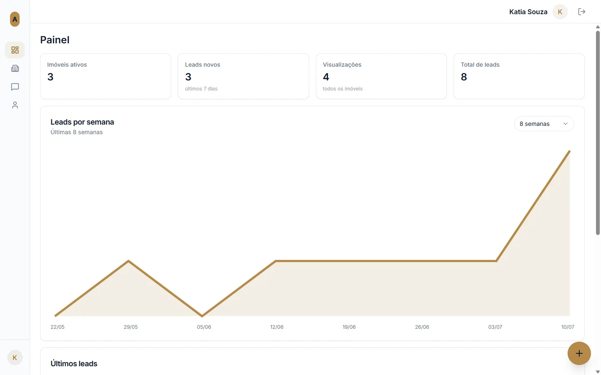Click the chevron in the semanas selector

pos(566,124)
